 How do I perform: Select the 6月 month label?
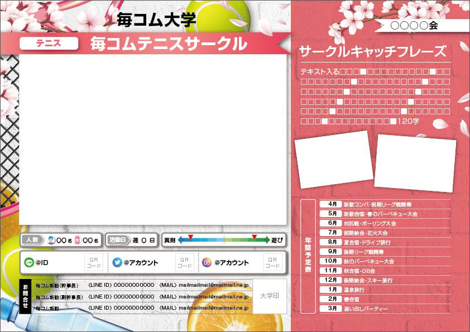click(x=331, y=223)
